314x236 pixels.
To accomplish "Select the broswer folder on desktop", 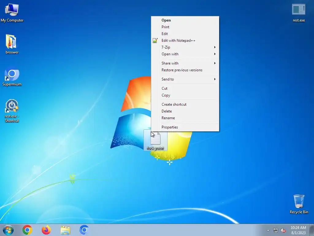I will click(12, 44).
